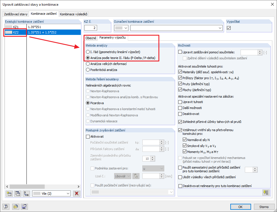Image resolution: width=277 pixels, height=212 pixels.
Task: Enable Upravit zatěžování pomocí součinitele
Action: click(180, 52)
